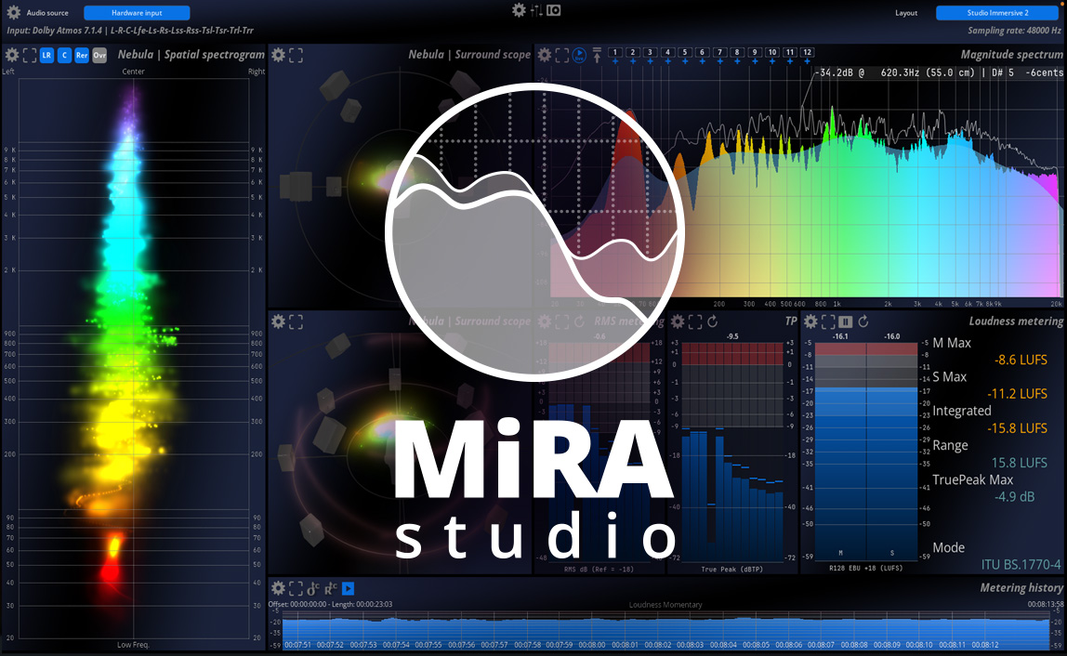The width and height of the screenshot is (1067, 656).
Task: Reset the True Peak meter
Action: [x=712, y=321]
